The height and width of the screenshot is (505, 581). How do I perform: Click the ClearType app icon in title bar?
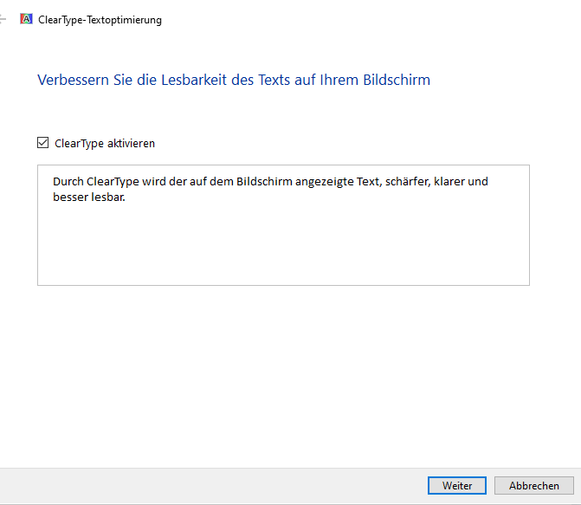(26, 19)
